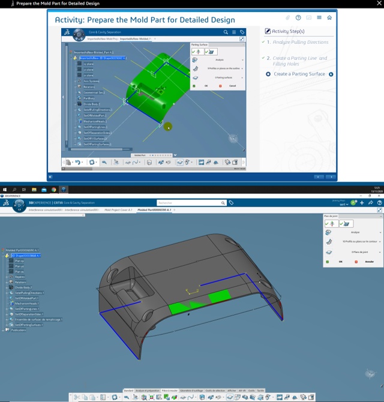Expand the Plans de joint dropdown
The width and height of the screenshot is (384, 402).
[380, 252]
